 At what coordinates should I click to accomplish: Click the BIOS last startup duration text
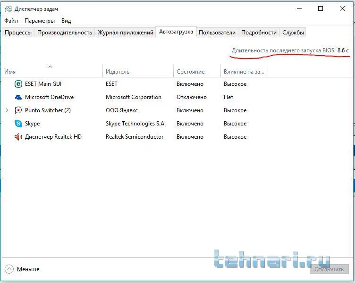290,50
